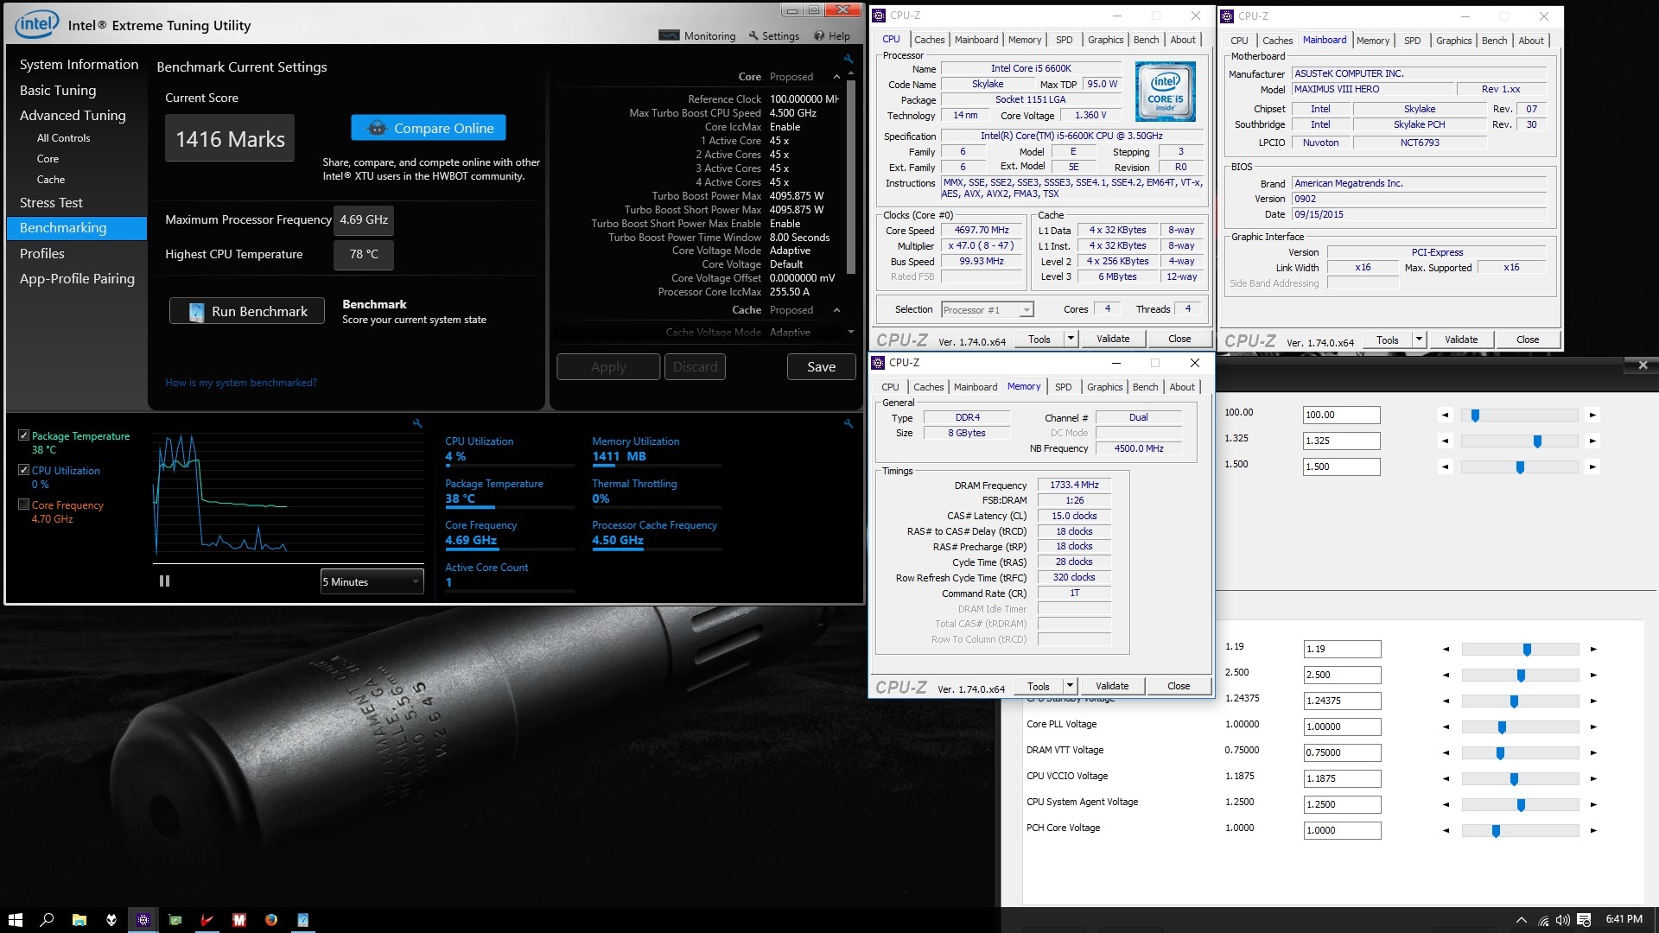This screenshot has width=1659, height=933.
Task: Increase the 100.00 slider with right arrow
Action: [1592, 415]
